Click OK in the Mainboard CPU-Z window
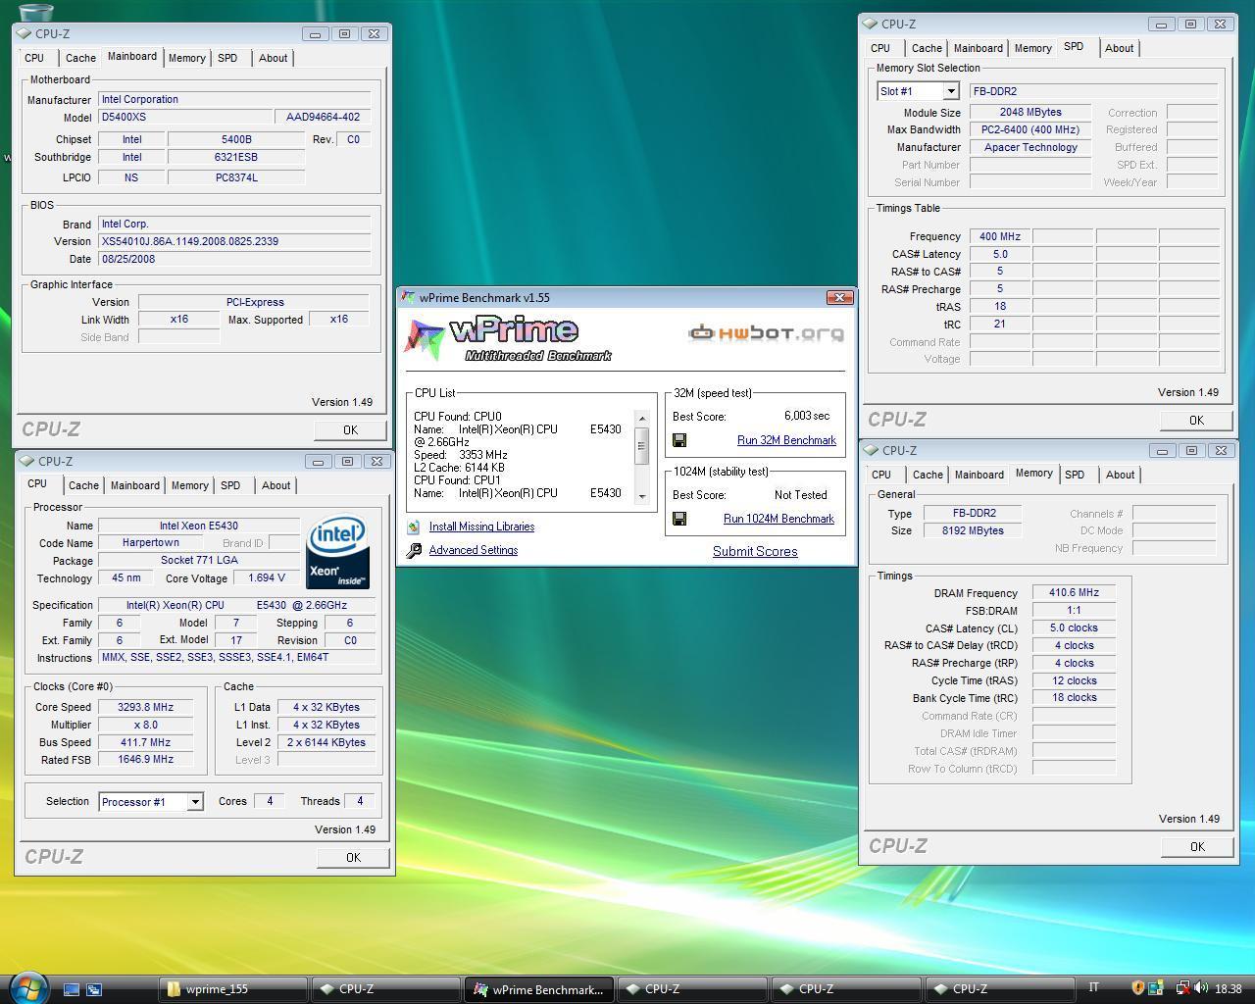Viewport: 1255px width, 1004px height. click(x=350, y=429)
